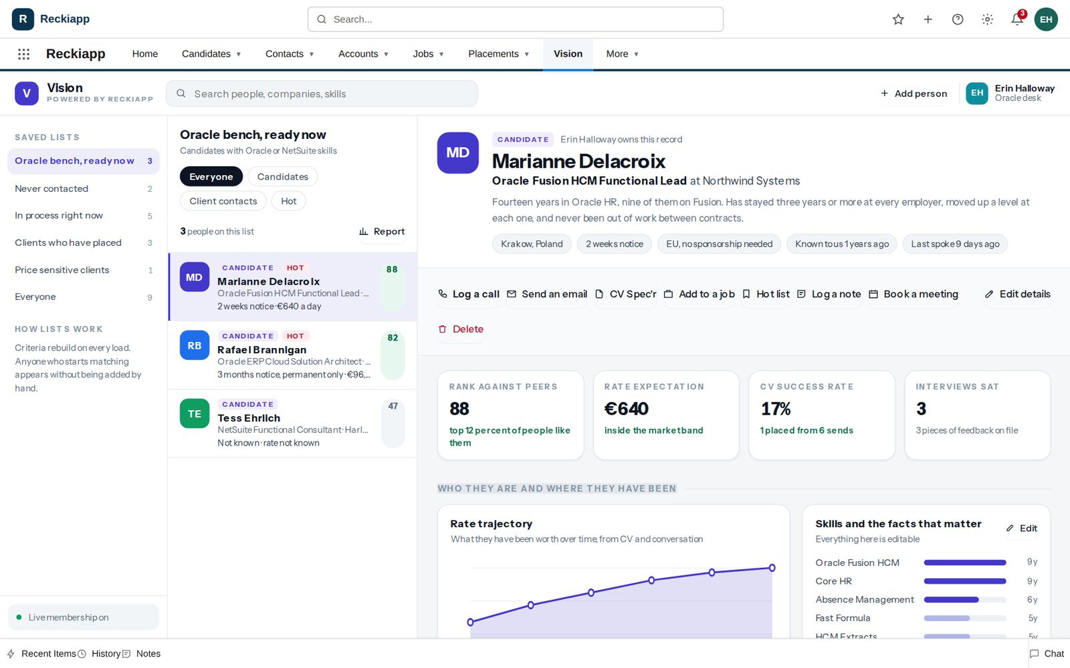This screenshot has width=1070, height=668.
Task: Click the favorites star icon
Action: point(898,19)
